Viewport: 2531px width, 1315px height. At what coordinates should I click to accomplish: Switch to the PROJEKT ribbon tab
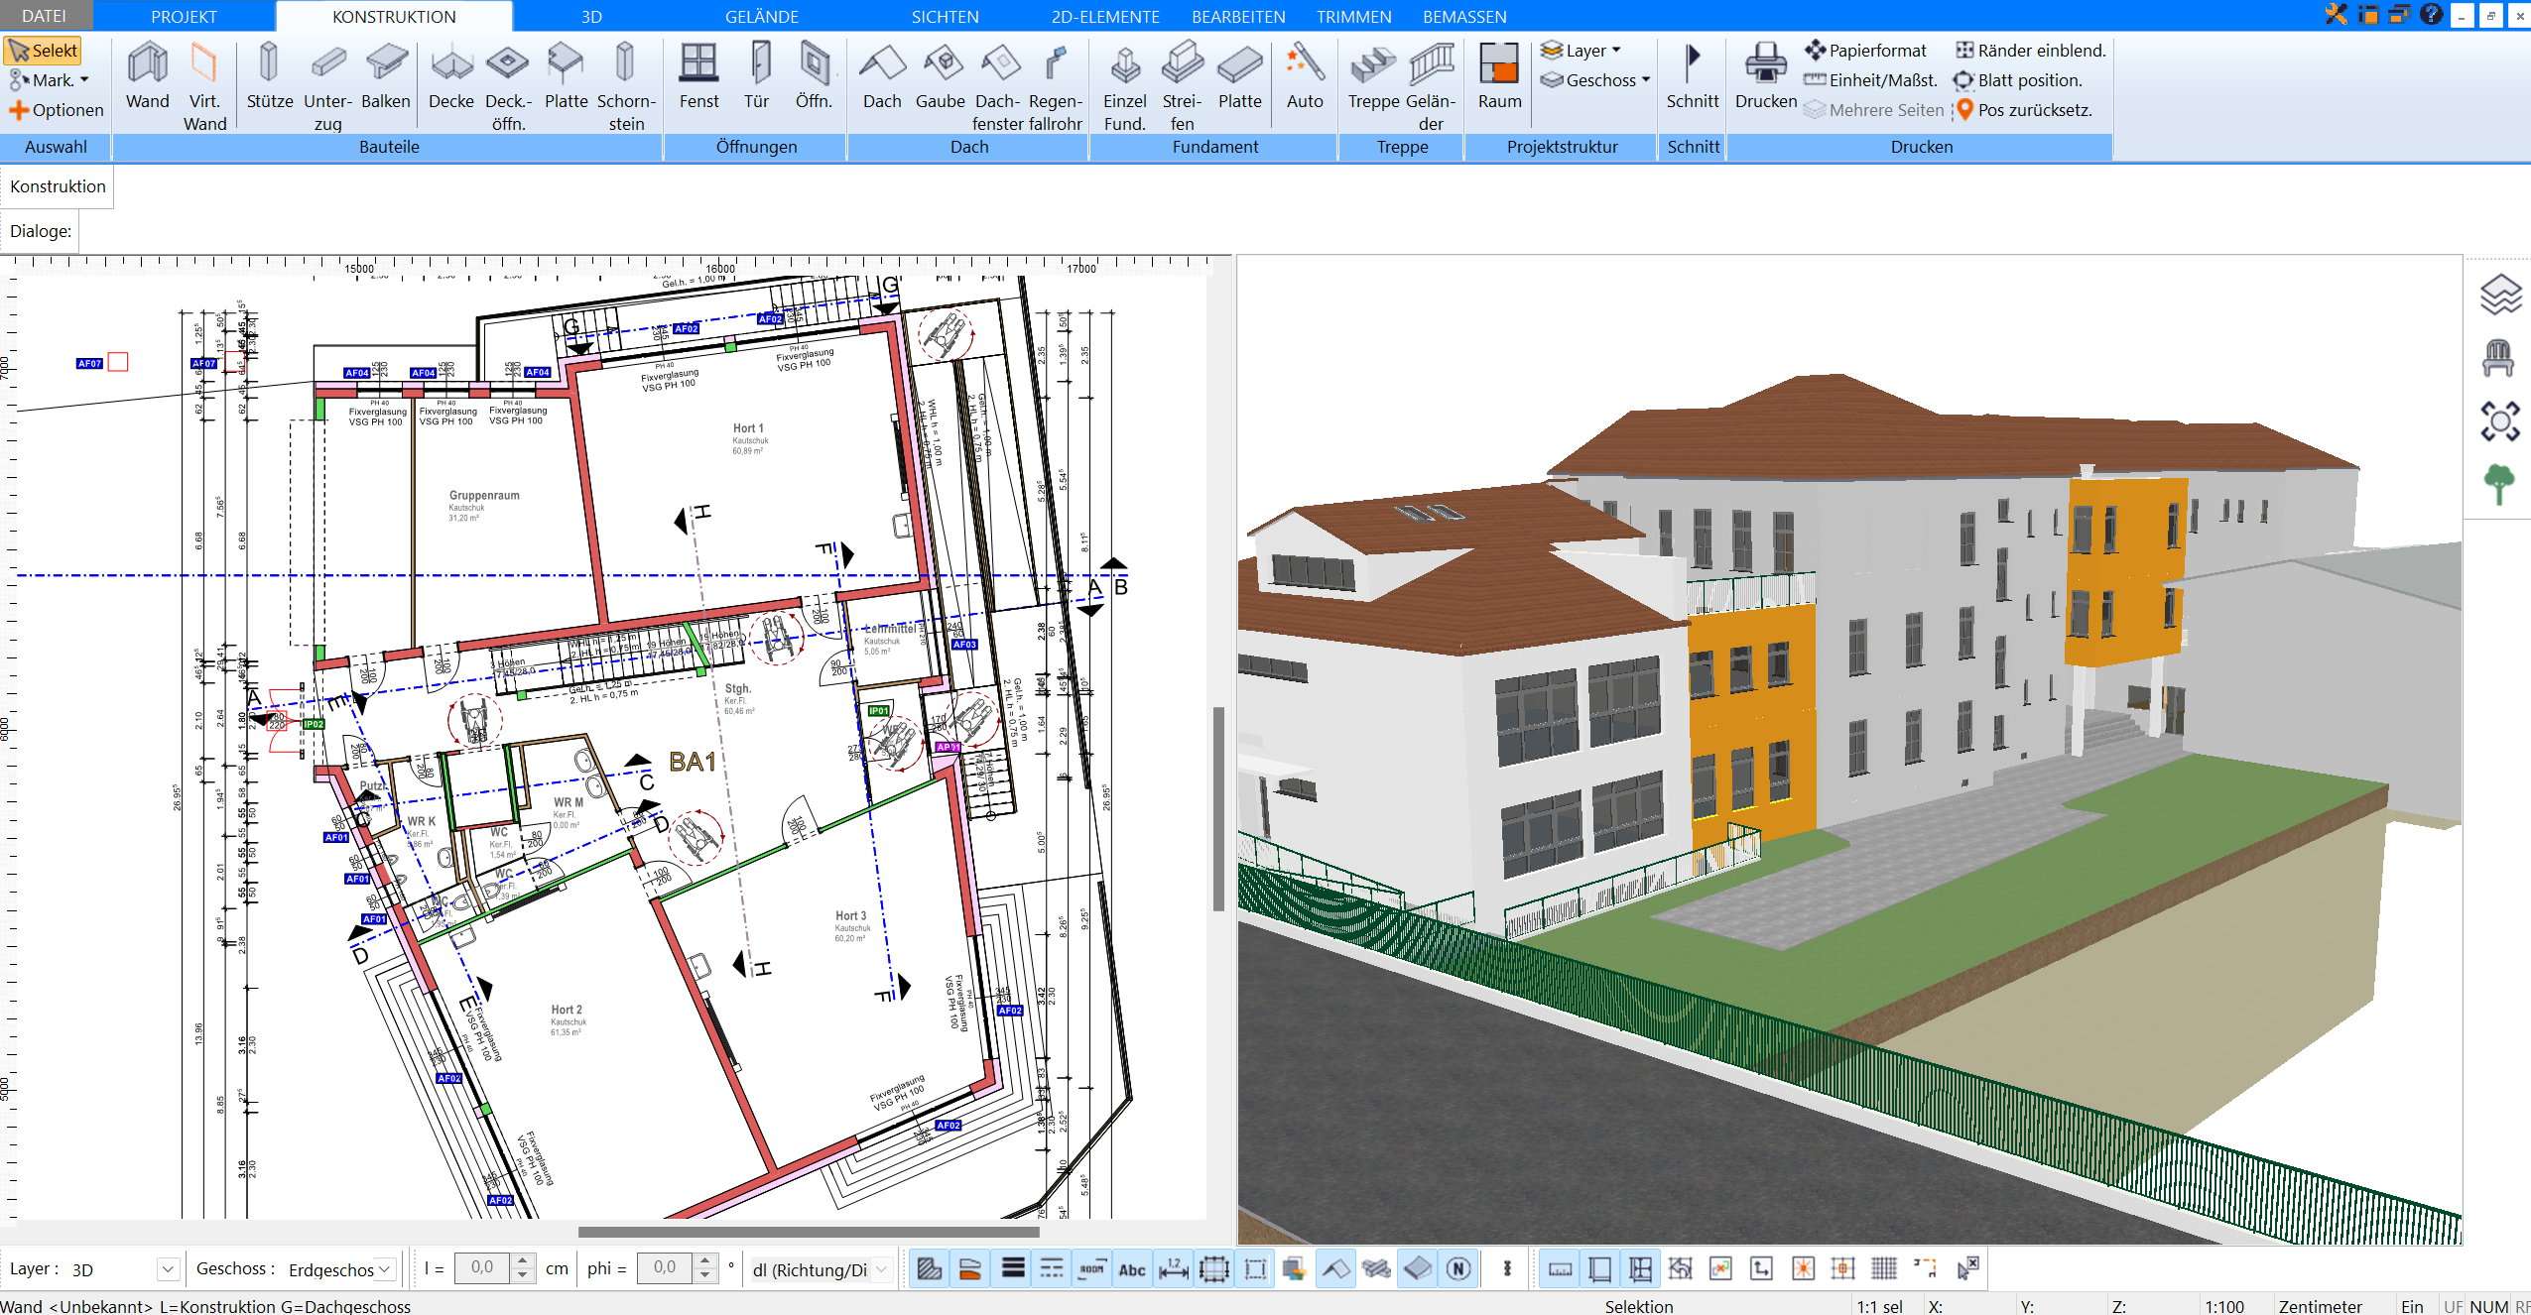tap(184, 16)
